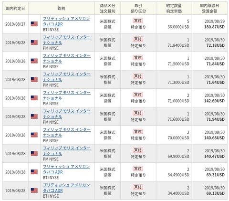
Task: Click the 買付 badge in the 140.47USD row
Action: (x=138, y=150)
